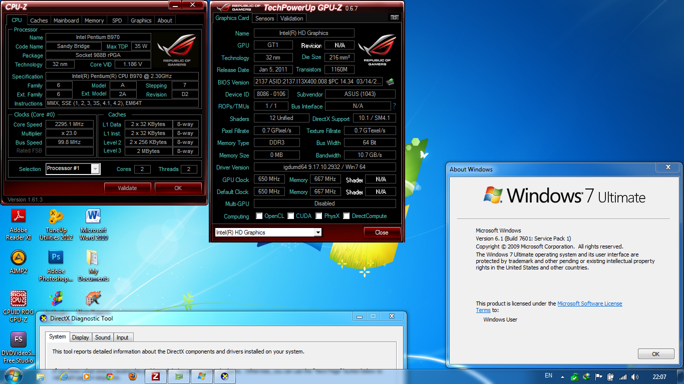Show hidden system tray icons
The image size is (684, 384).
[563, 376]
